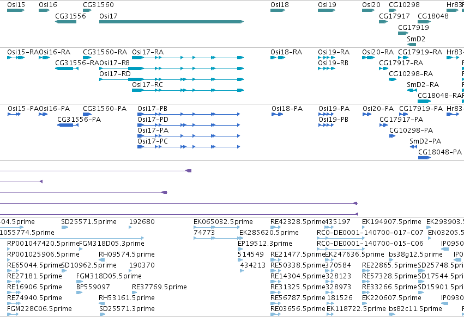Image resolution: width=464 pixels, height=317 pixels.
Task: Click the Osi17-RC transcript label
Action: [147, 85]
